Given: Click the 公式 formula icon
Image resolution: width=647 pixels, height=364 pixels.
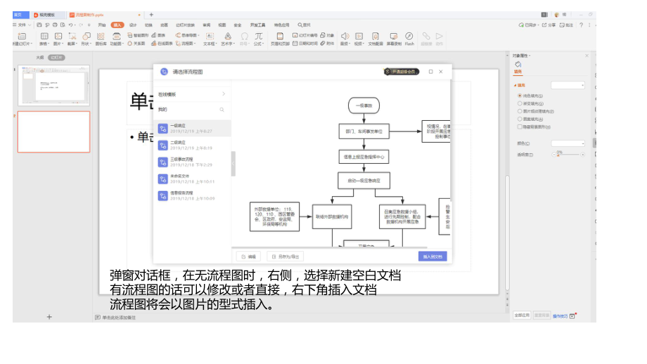Looking at the screenshot, I should [x=258, y=37].
